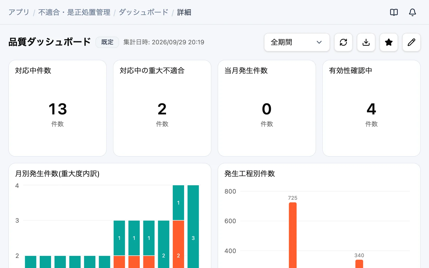
Task: Open the 有効性確認中 card showing 4
Action: (372, 108)
